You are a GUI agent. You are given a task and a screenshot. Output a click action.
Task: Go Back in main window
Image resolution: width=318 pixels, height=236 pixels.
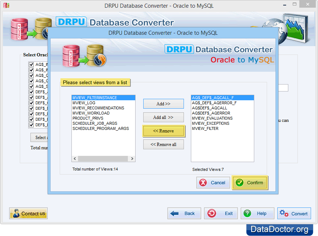(184, 213)
